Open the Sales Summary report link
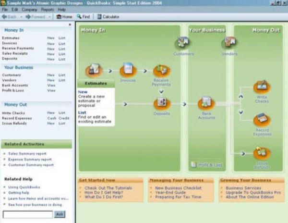Image resolution: width=288 pixels, height=223 pixels. (27, 153)
